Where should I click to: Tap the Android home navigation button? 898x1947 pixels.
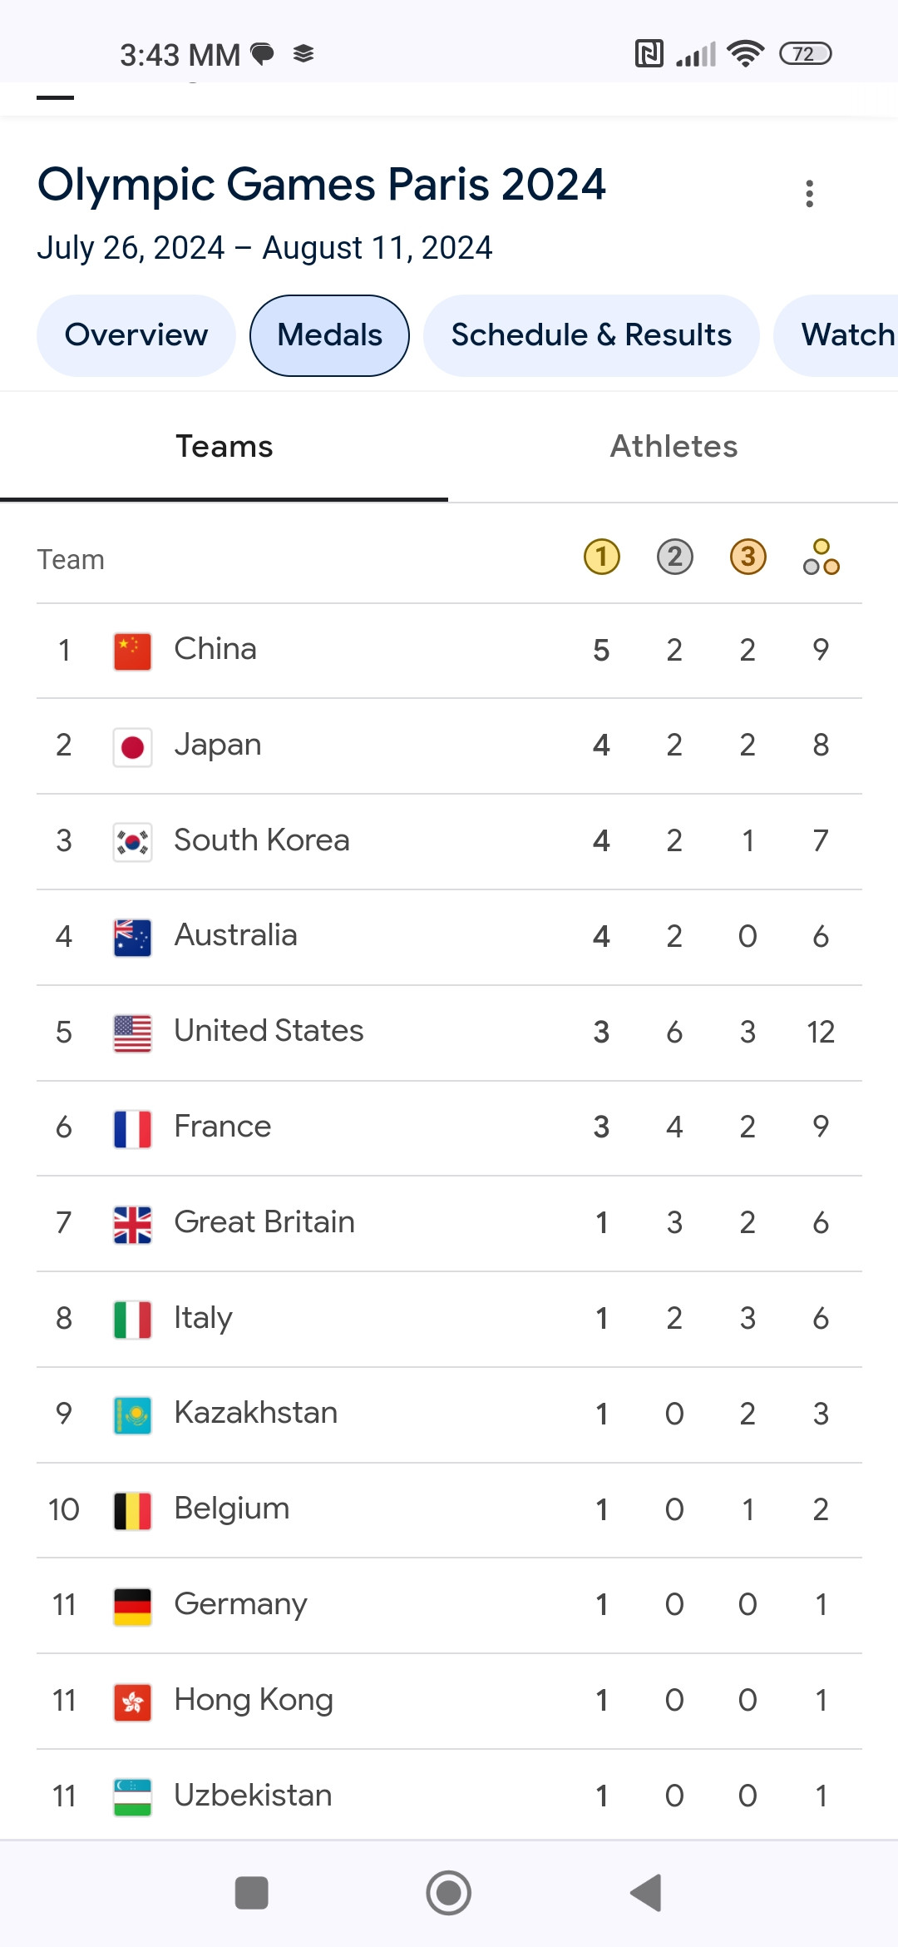point(449,1893)
